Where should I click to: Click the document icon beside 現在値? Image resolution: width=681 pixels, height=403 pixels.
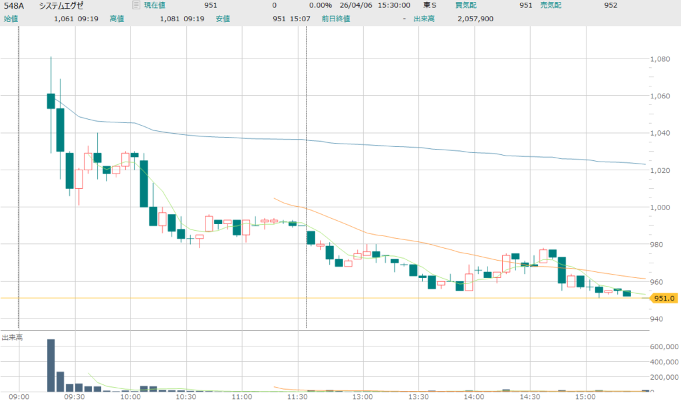pyautogui.click(x=136, y=5)
